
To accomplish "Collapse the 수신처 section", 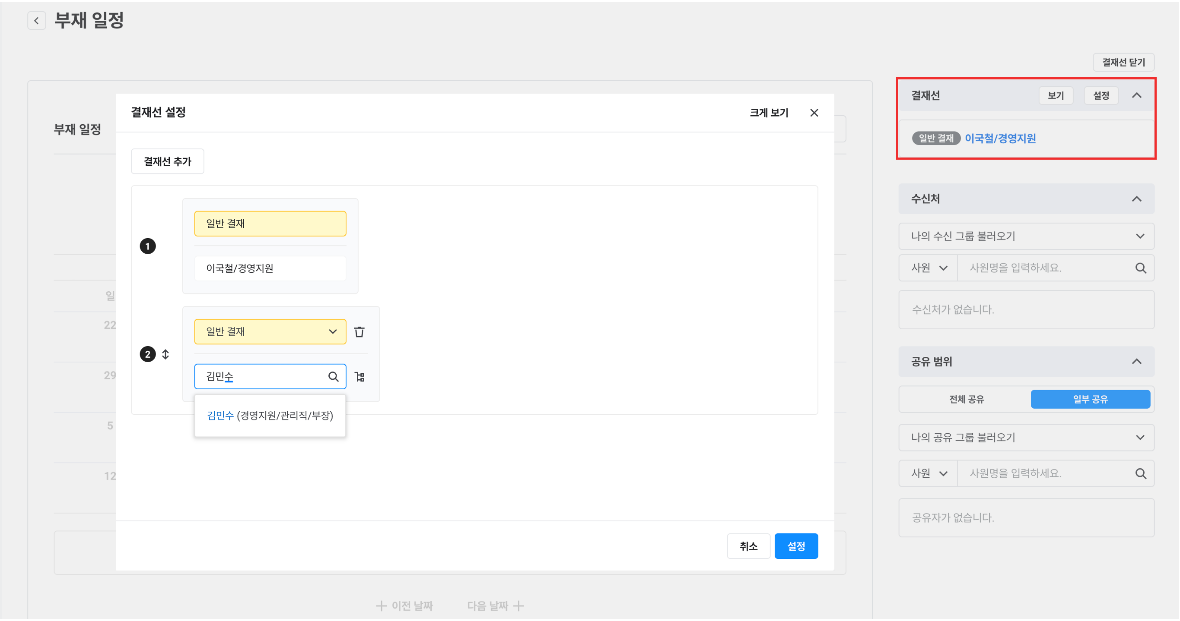I will point(1136,199).
